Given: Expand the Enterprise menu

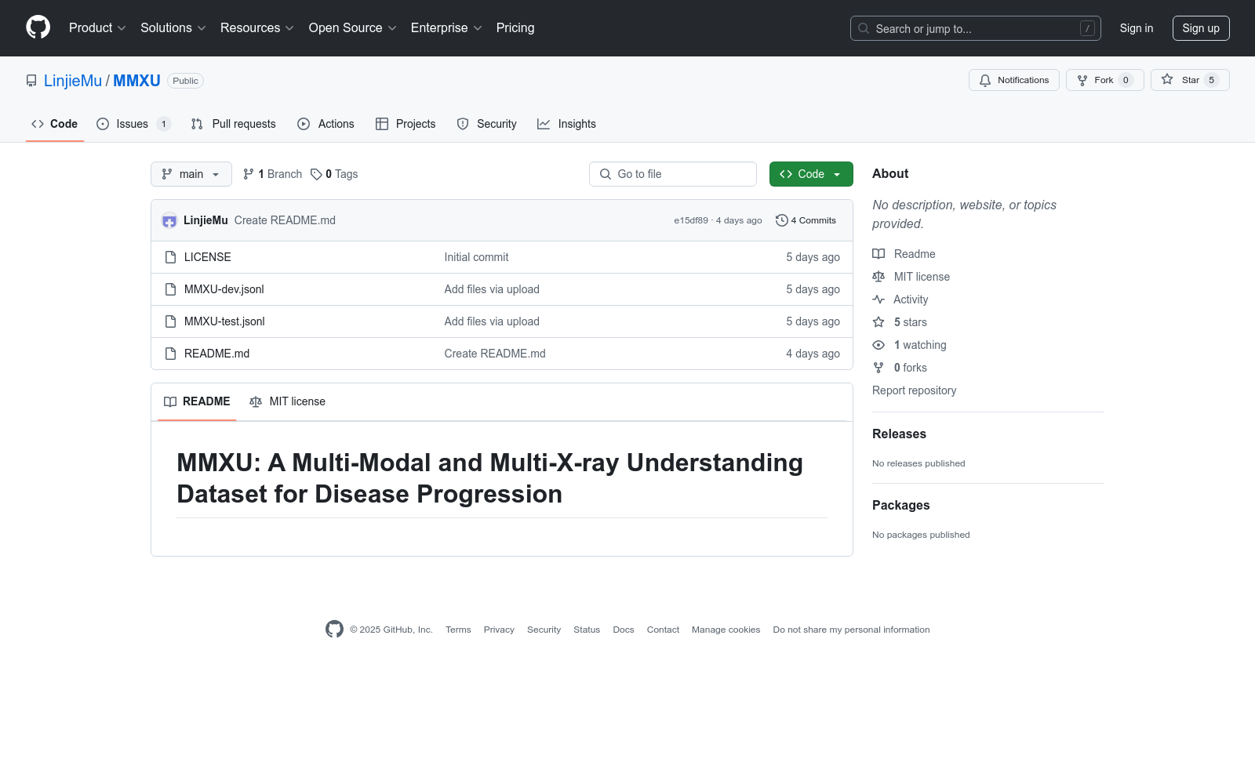Looking at the screenshot, I should point(446,28).
